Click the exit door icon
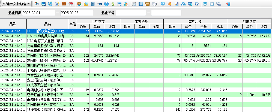This screenshot has width=272, height=112. coord(228,4)
